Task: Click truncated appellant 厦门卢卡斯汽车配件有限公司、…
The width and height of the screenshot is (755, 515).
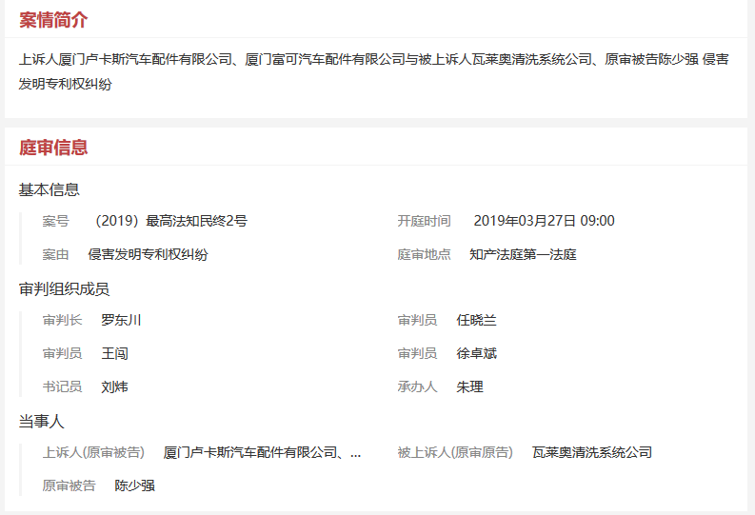Action: coord(262,452)
